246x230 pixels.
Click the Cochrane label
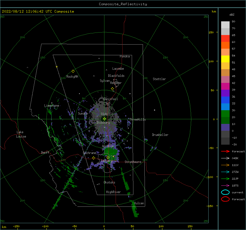coord(89,153)
